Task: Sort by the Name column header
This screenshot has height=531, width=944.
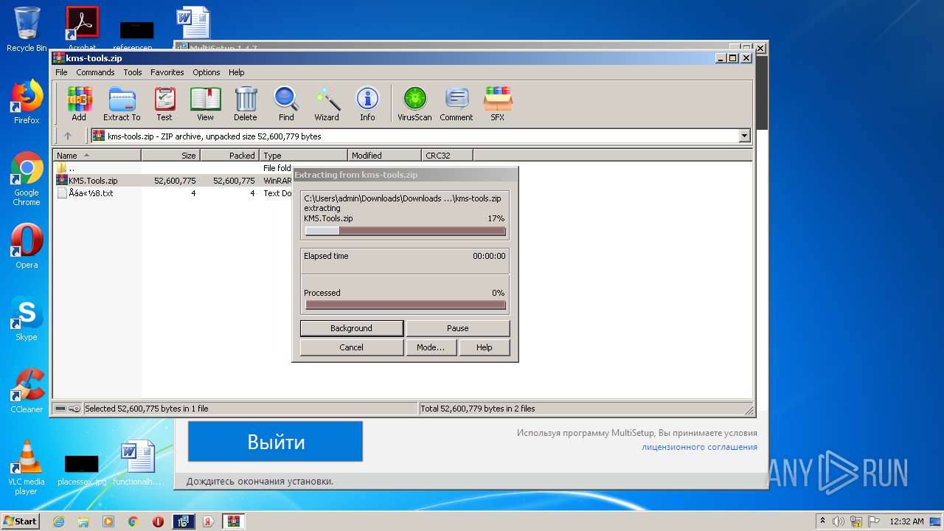Action: point(97,155)
